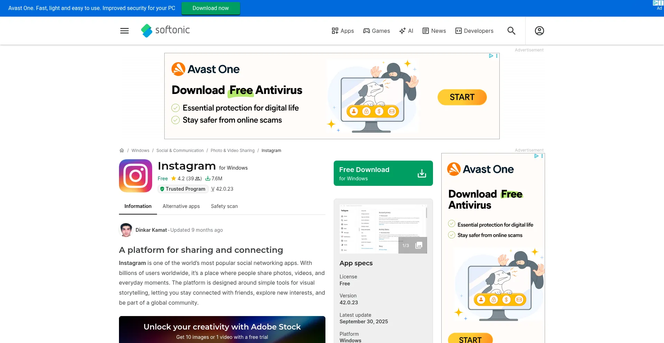Viewport: 664px width, 343px height.
Task: Open the Photo & Video Sharing breadcrumb link
Action: [232, 151]
